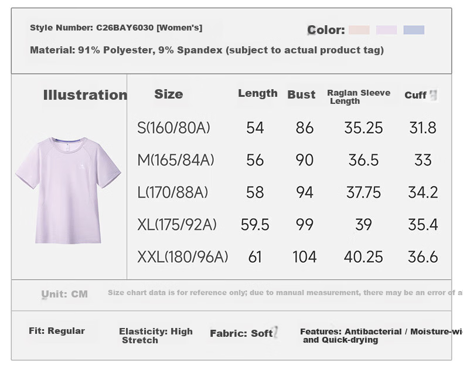Viewport: 463px width, 372px height.
Task: Click bust value 90
Action: (x=304, y=160)
